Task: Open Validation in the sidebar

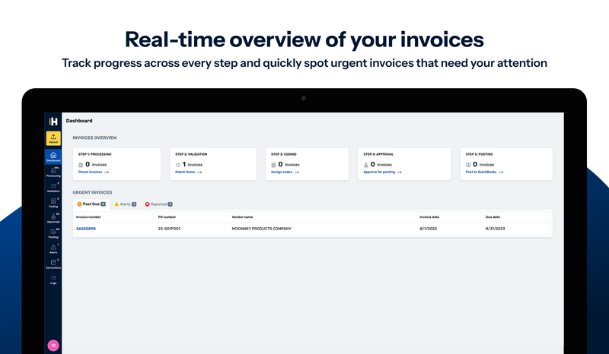Action: coord(53,188)
